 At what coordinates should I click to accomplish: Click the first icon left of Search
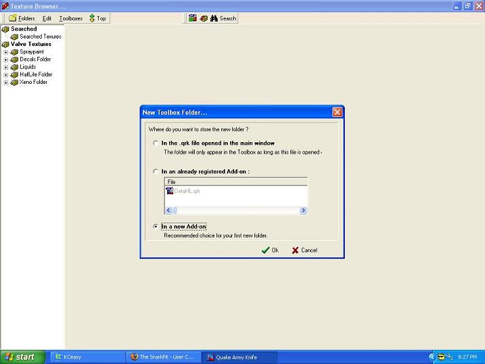tap(193, 18)
